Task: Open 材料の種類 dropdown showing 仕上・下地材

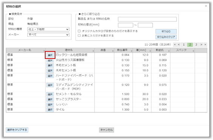Action: tap(48, 29)
